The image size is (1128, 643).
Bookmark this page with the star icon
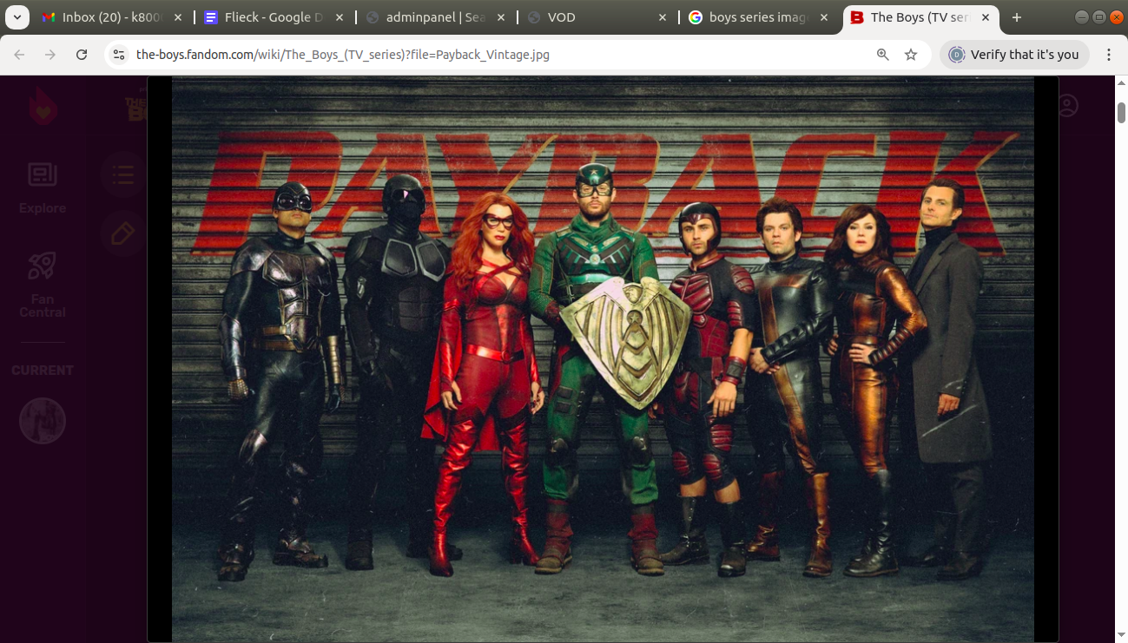click(911, 55)
